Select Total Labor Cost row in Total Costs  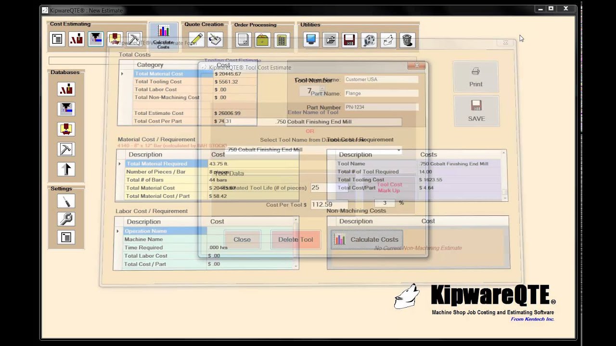[x=188, y=89]
